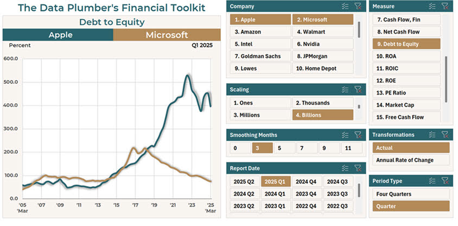Enable multi-select on the Measure slicer

tap(432, 6)
